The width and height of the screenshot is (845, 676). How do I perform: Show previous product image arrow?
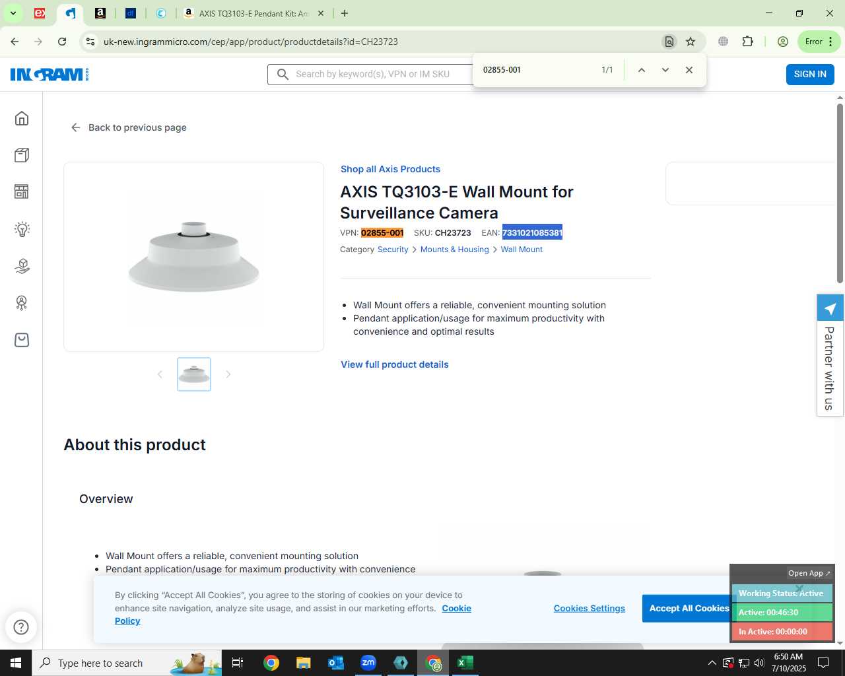coord(160,374)
